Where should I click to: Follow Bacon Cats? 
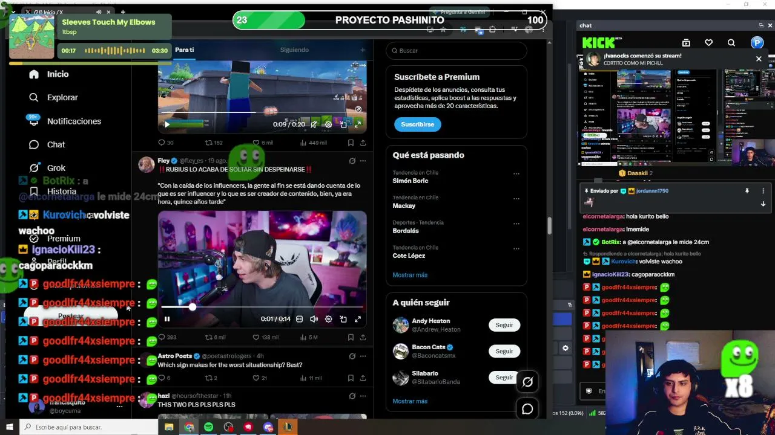point(504,351)
